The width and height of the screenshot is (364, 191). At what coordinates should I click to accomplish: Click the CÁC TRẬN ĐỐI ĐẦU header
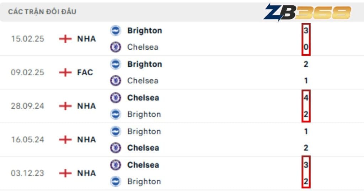pyautogui.click(x=42, y=12)
